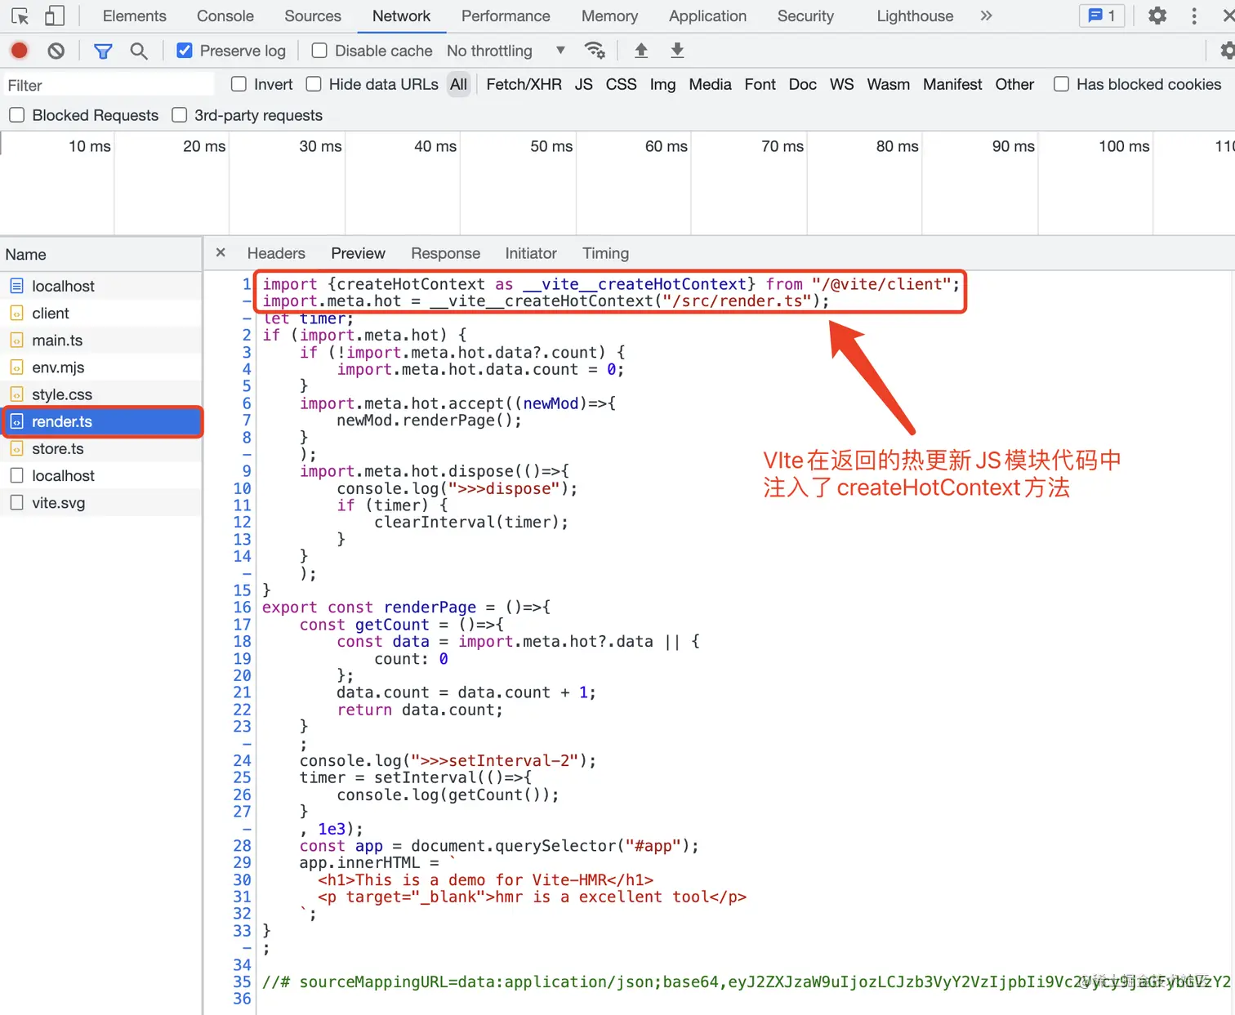Viewport: 1235px width, 1015px height.
Task: Toggle the device toolbar icon
Action: click(x=55, y=16)
